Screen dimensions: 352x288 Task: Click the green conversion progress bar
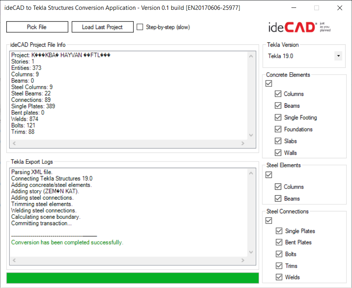(x=133, y=278)
